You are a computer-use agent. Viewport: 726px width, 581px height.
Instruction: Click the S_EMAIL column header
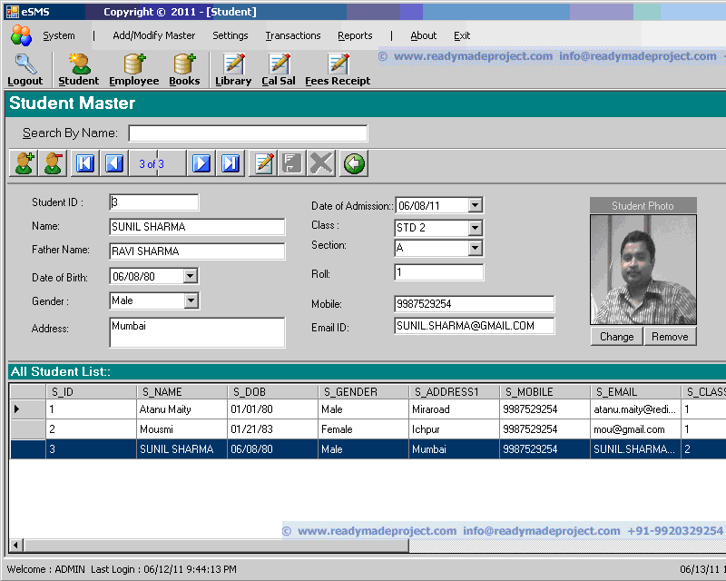tap(636, 392)
